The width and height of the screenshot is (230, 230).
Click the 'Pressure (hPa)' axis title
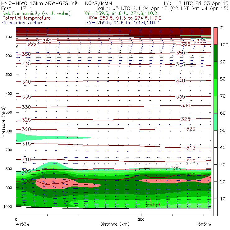click(3, 122)
